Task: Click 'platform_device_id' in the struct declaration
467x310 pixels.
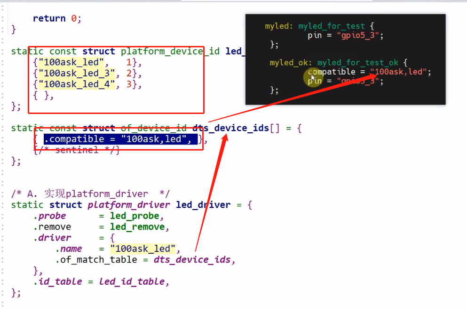Action: 170,52
